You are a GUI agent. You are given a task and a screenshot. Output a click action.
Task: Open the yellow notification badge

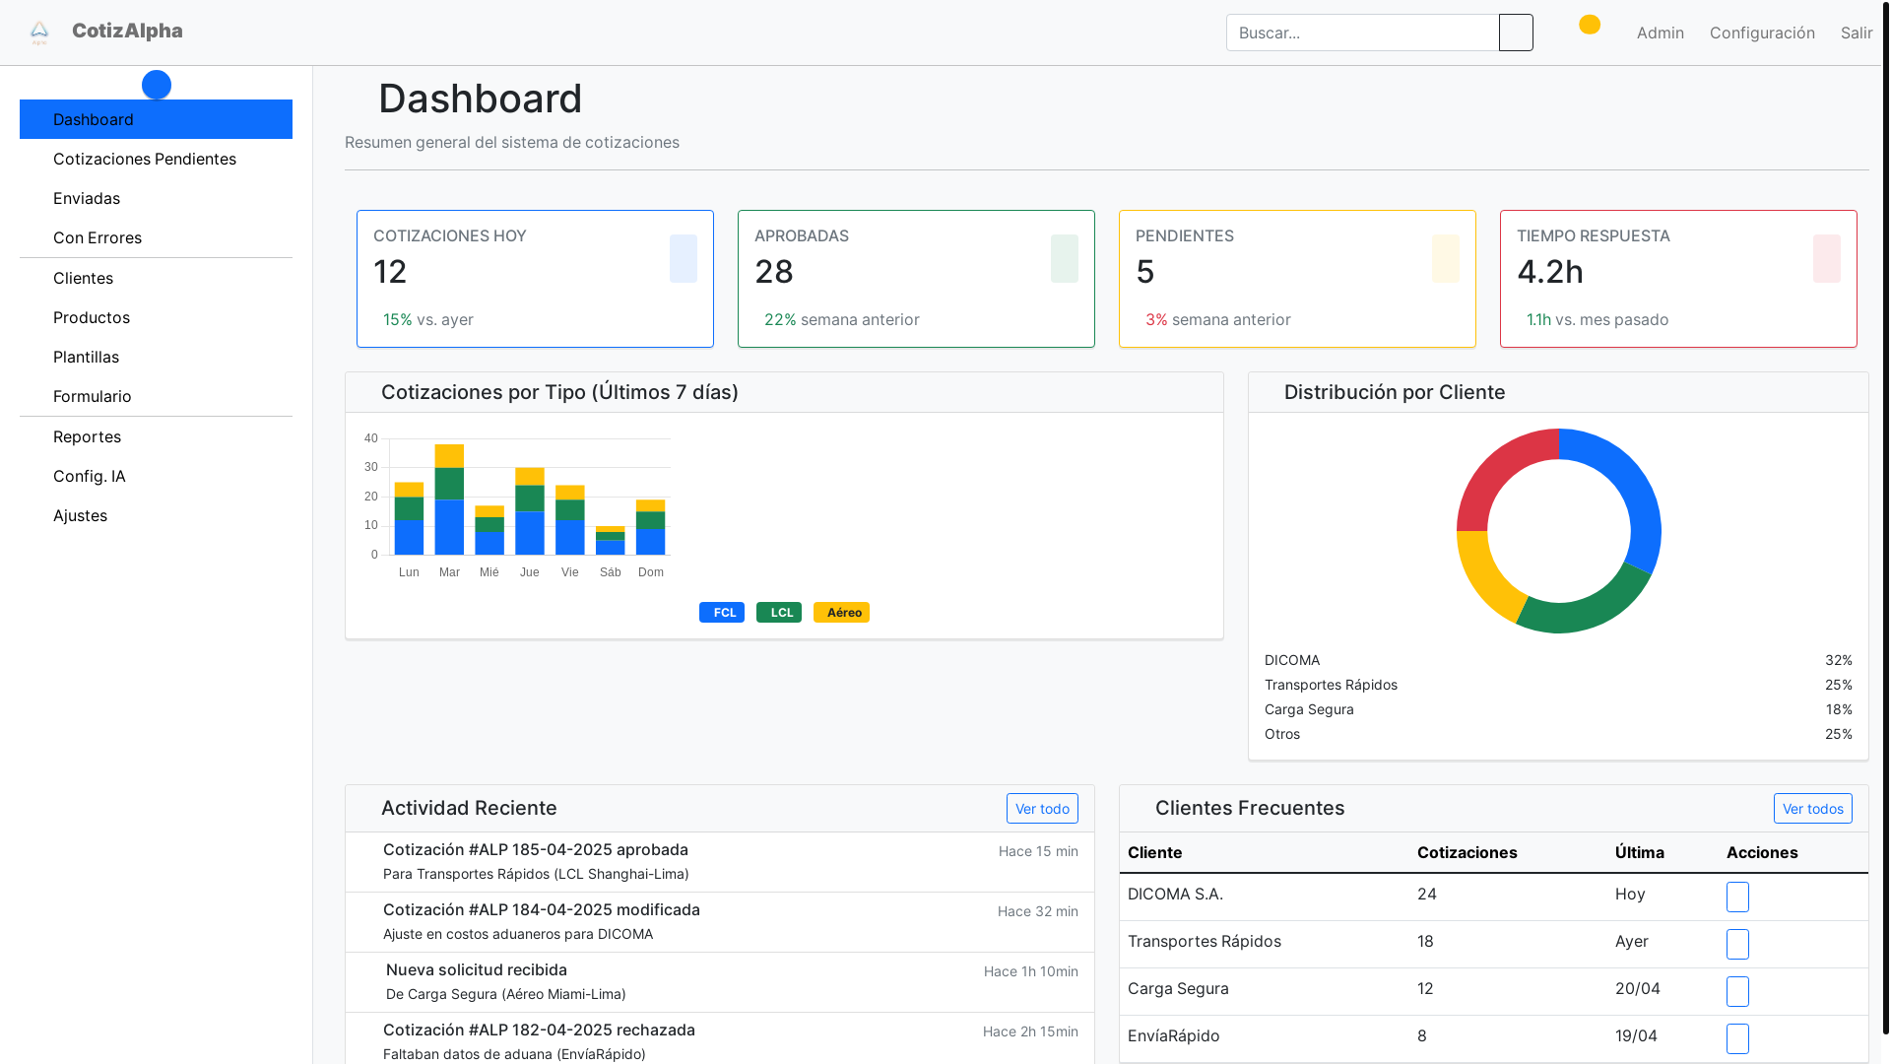[x=1590, y=25]
